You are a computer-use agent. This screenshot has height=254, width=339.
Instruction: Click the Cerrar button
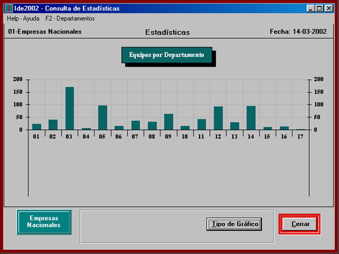(300, 224)
